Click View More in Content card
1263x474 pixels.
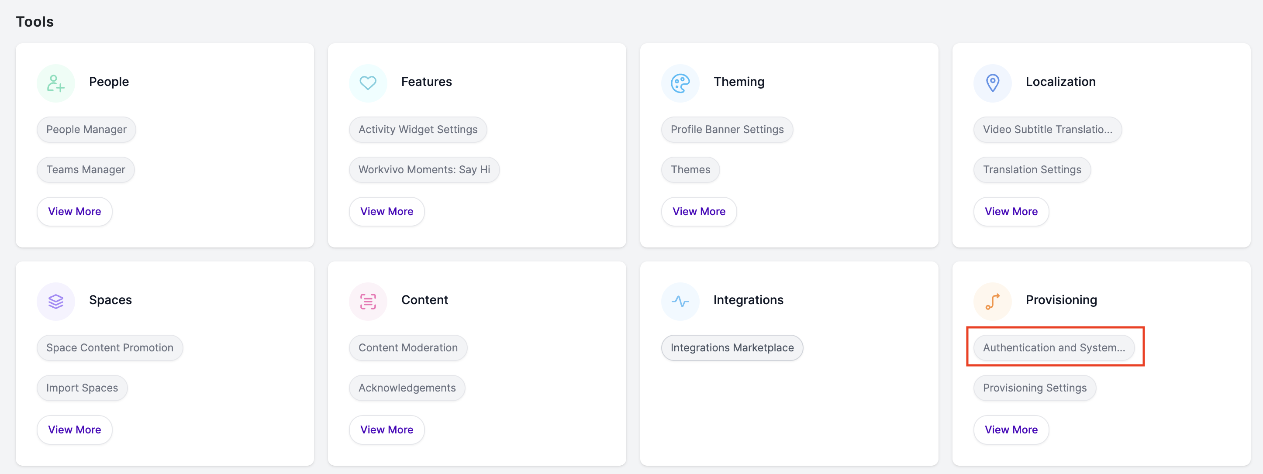coord(387,429)
